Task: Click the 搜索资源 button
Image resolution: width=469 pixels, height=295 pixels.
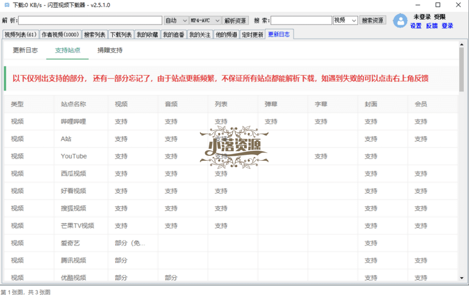Action: pos(372,20)
